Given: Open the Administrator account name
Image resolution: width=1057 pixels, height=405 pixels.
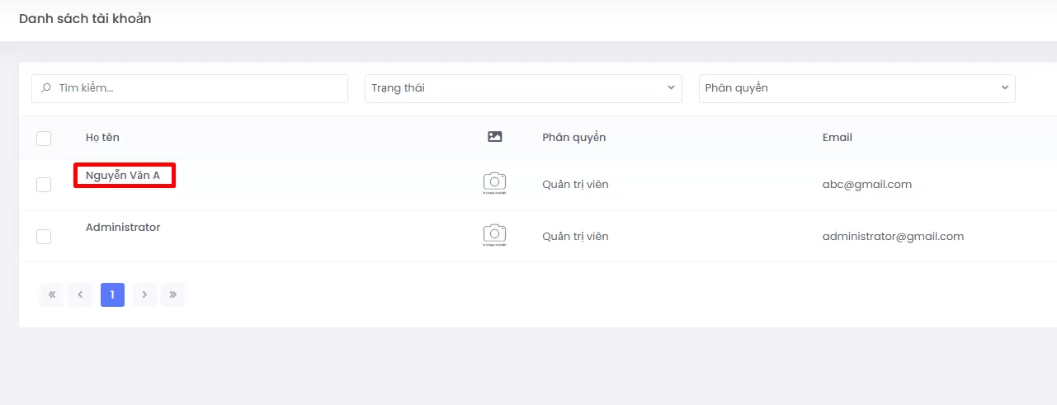Looking at the screenshot, I should pos(123,228).
